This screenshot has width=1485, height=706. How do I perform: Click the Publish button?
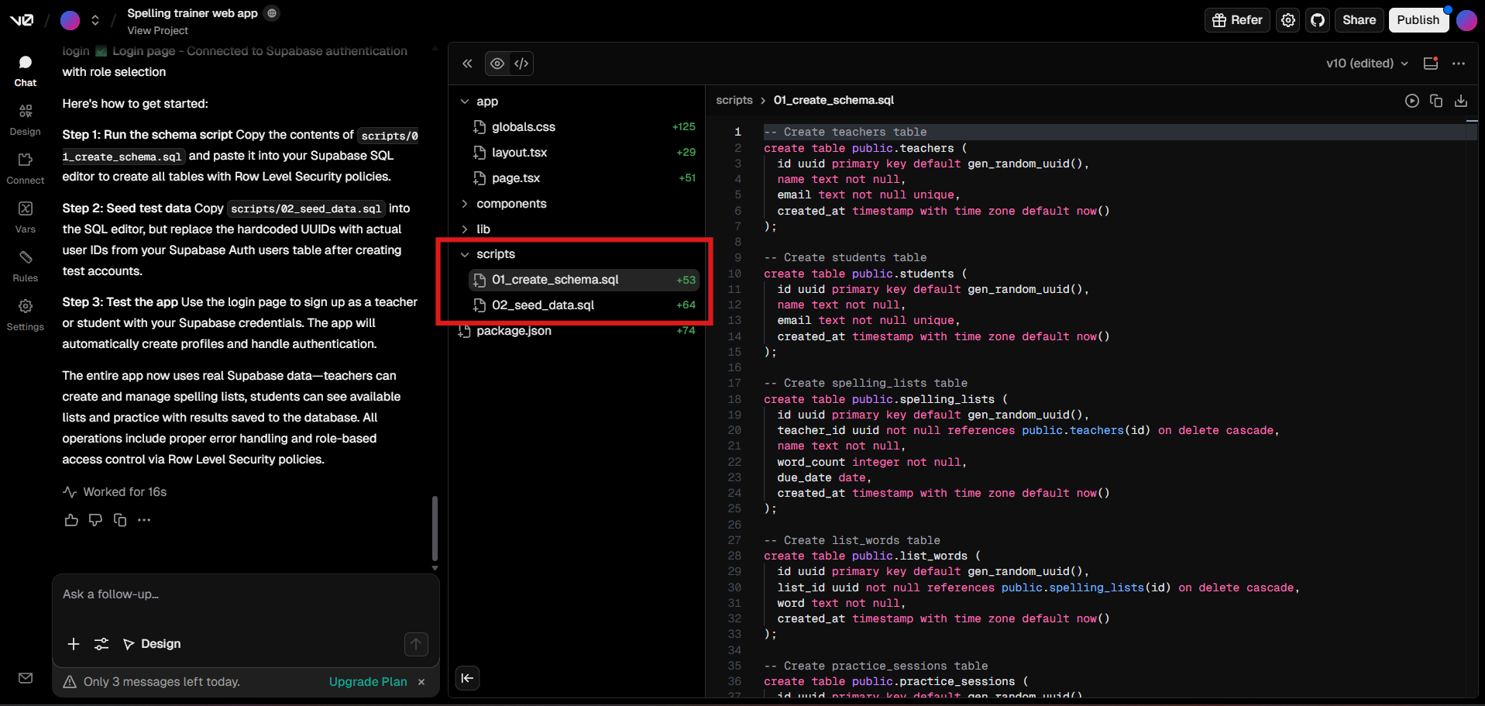1418,20
